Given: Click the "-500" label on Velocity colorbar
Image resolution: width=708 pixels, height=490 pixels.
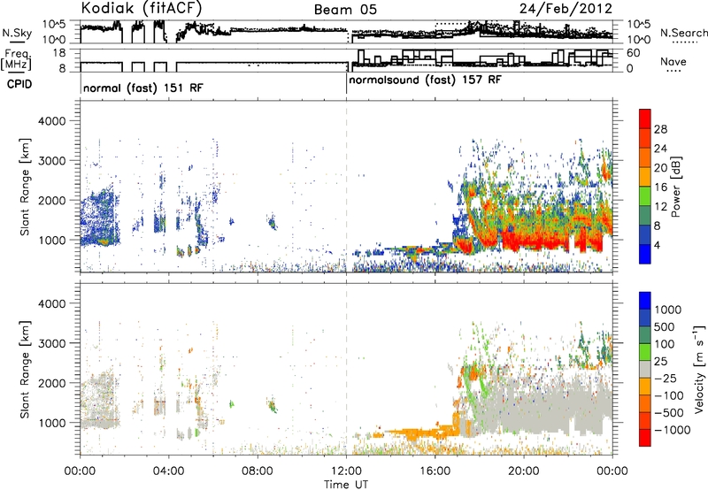Looking at the screenshot, I should tap(669, 412).
